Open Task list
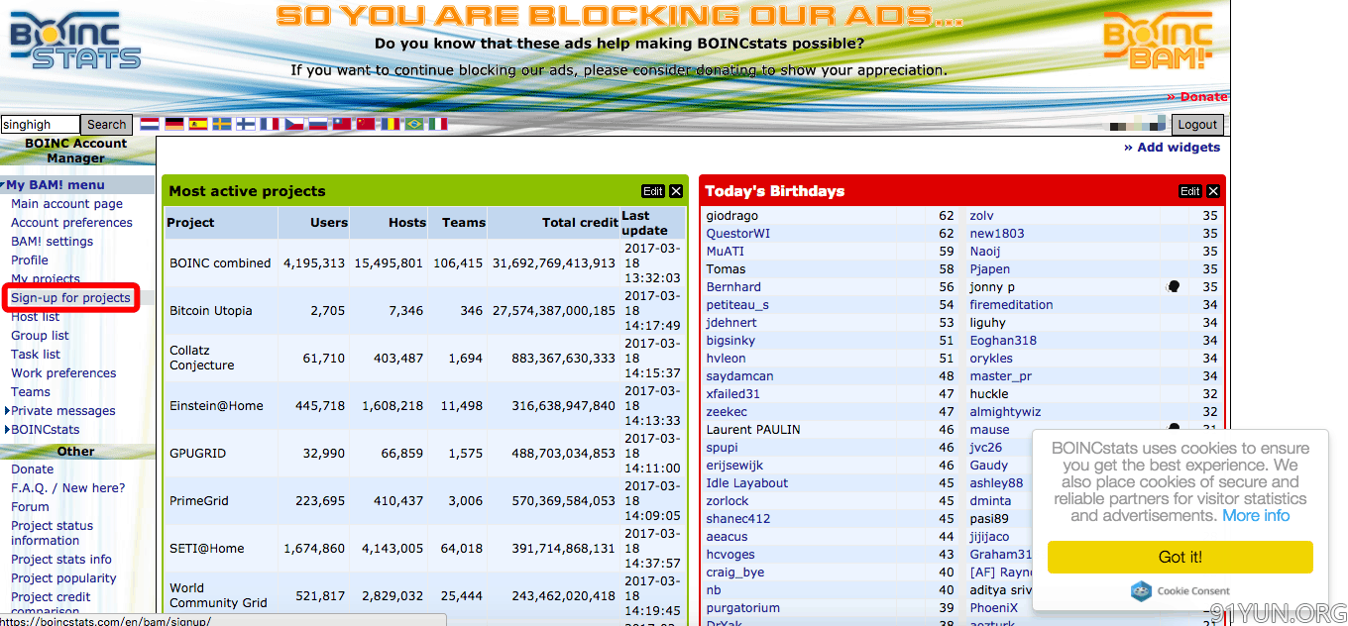The height and width of the screenshot is (626, 1348). tap(36, 355)
